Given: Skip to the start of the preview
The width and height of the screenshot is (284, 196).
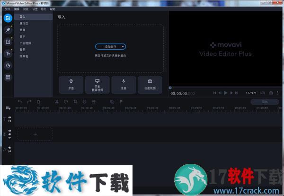Looking at the screenshot, I should (x=214, y=93).
